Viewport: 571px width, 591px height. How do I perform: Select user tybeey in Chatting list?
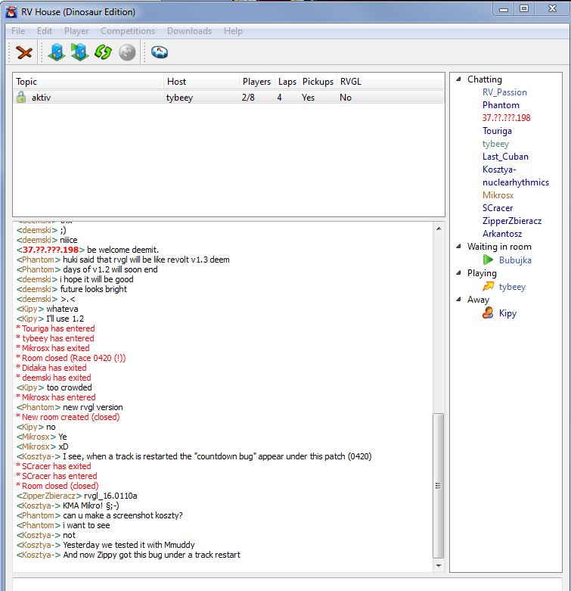(x=495, y=144)
